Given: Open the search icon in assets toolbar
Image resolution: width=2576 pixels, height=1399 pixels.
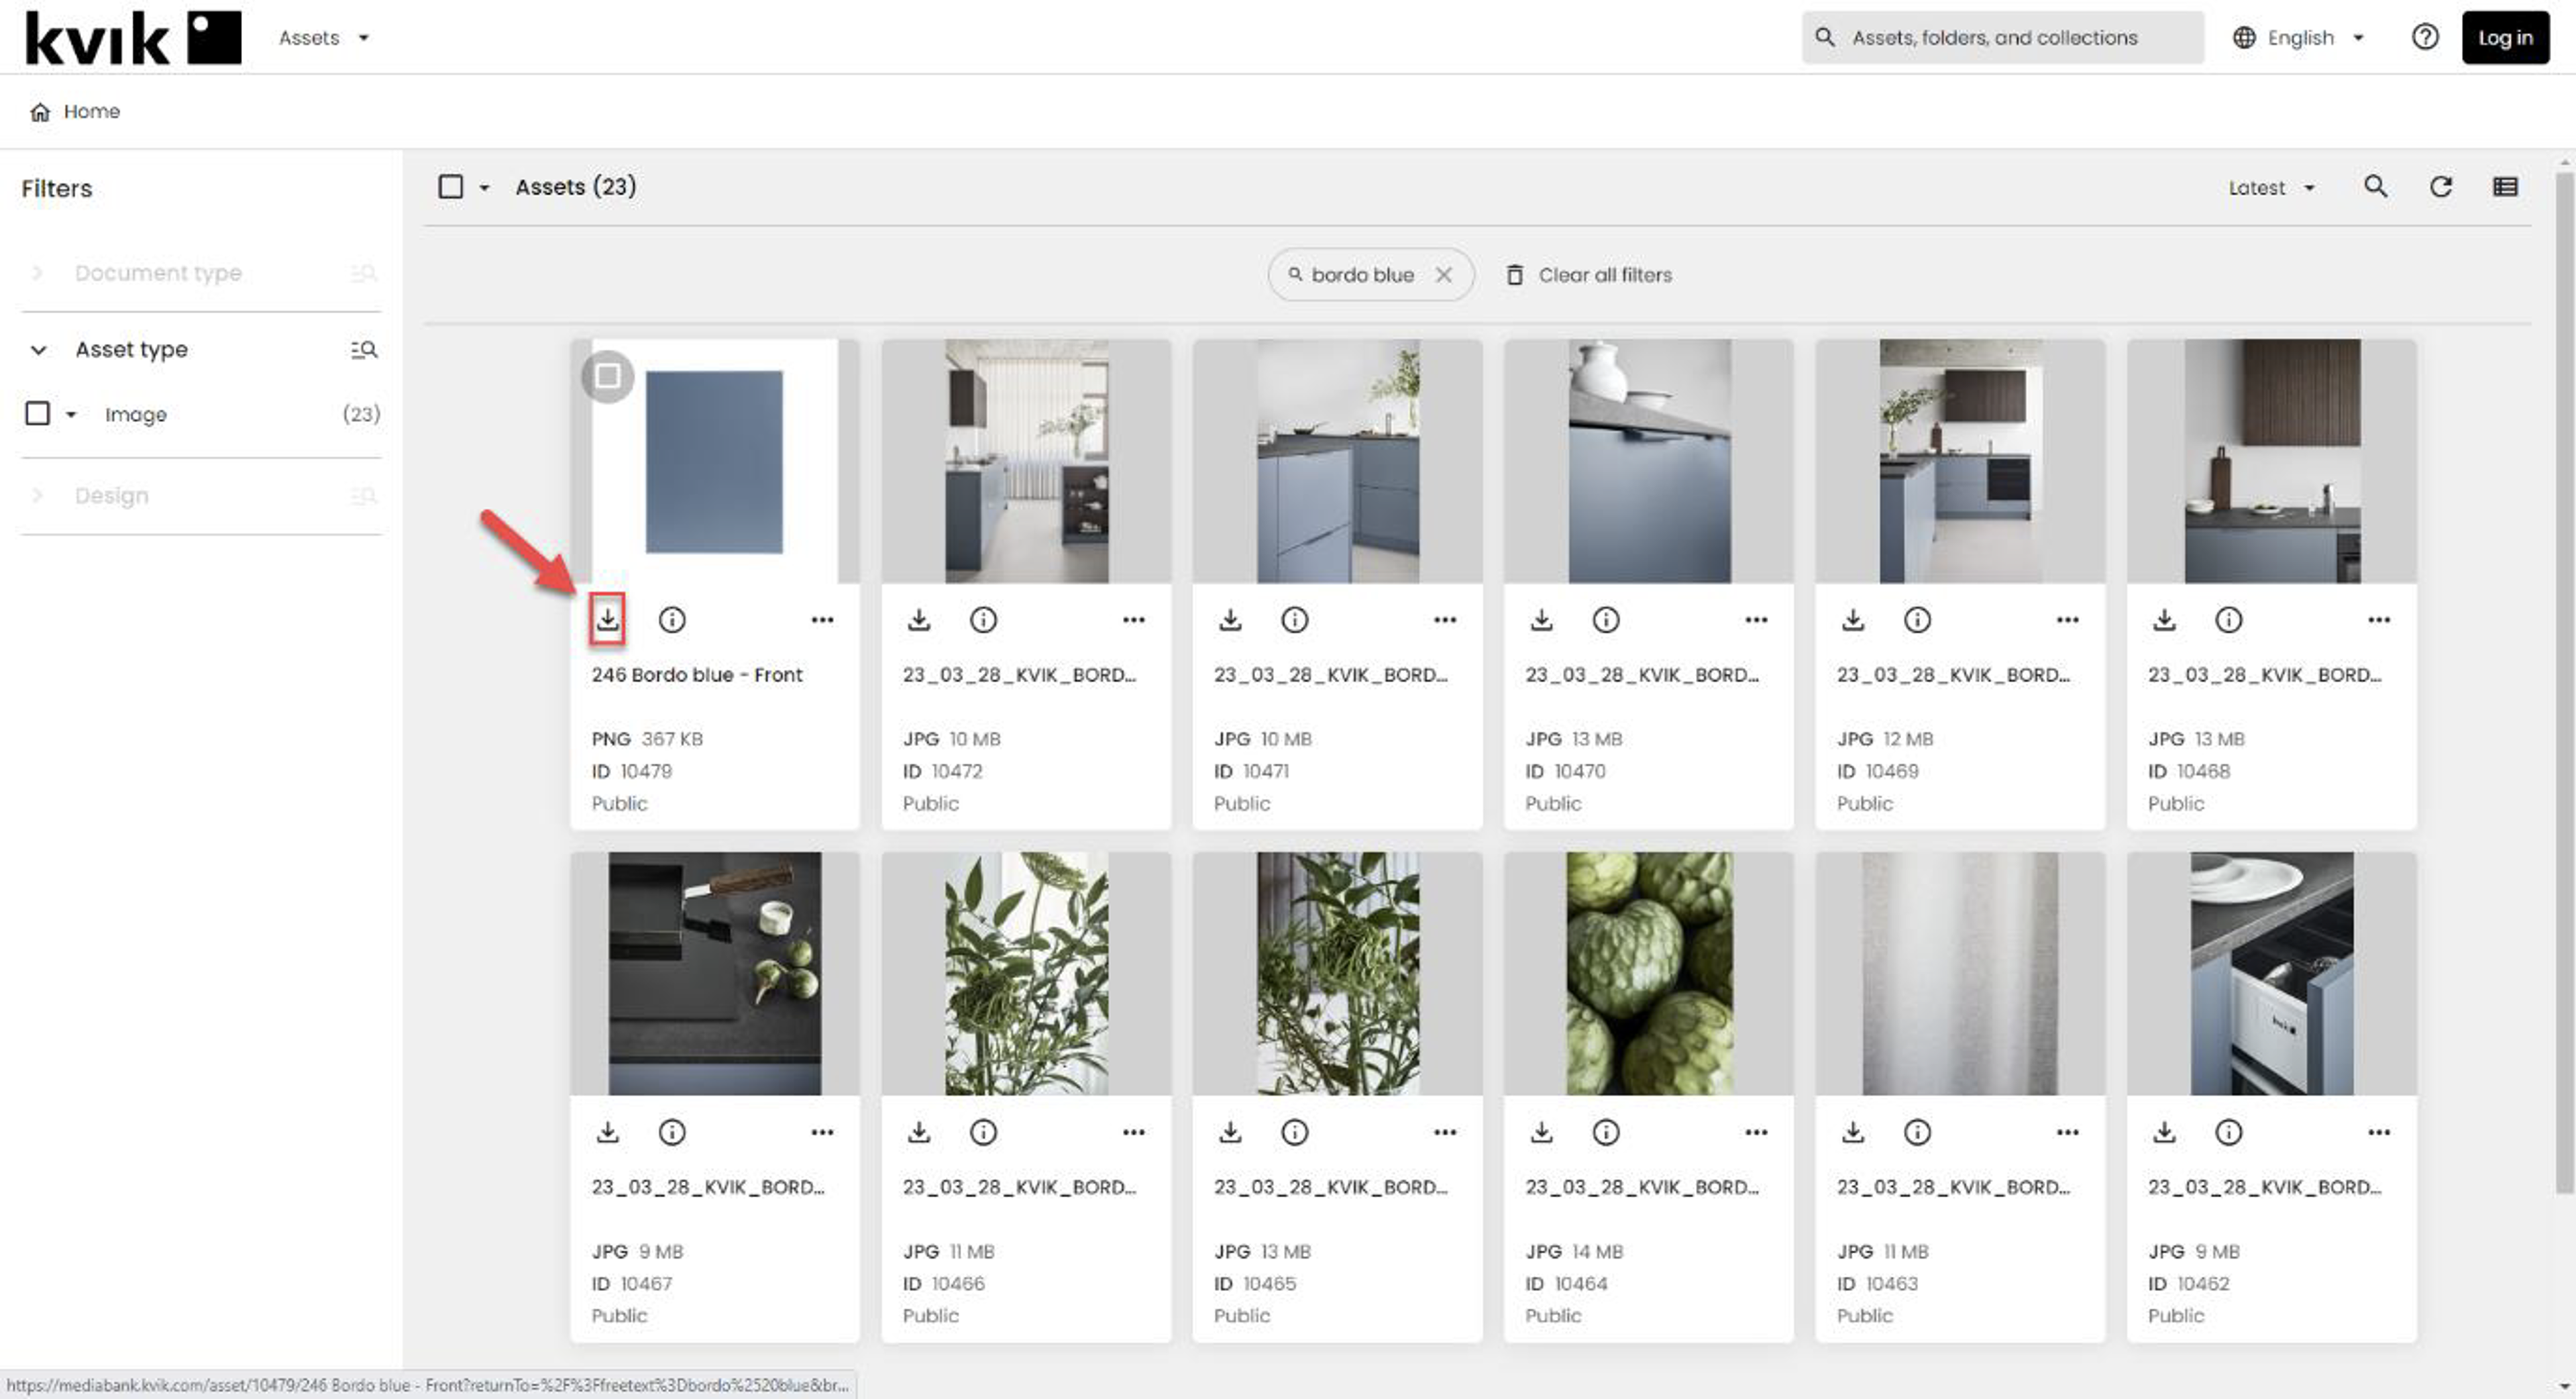Looking at the screenshot, I should [x=2376, y=187].
